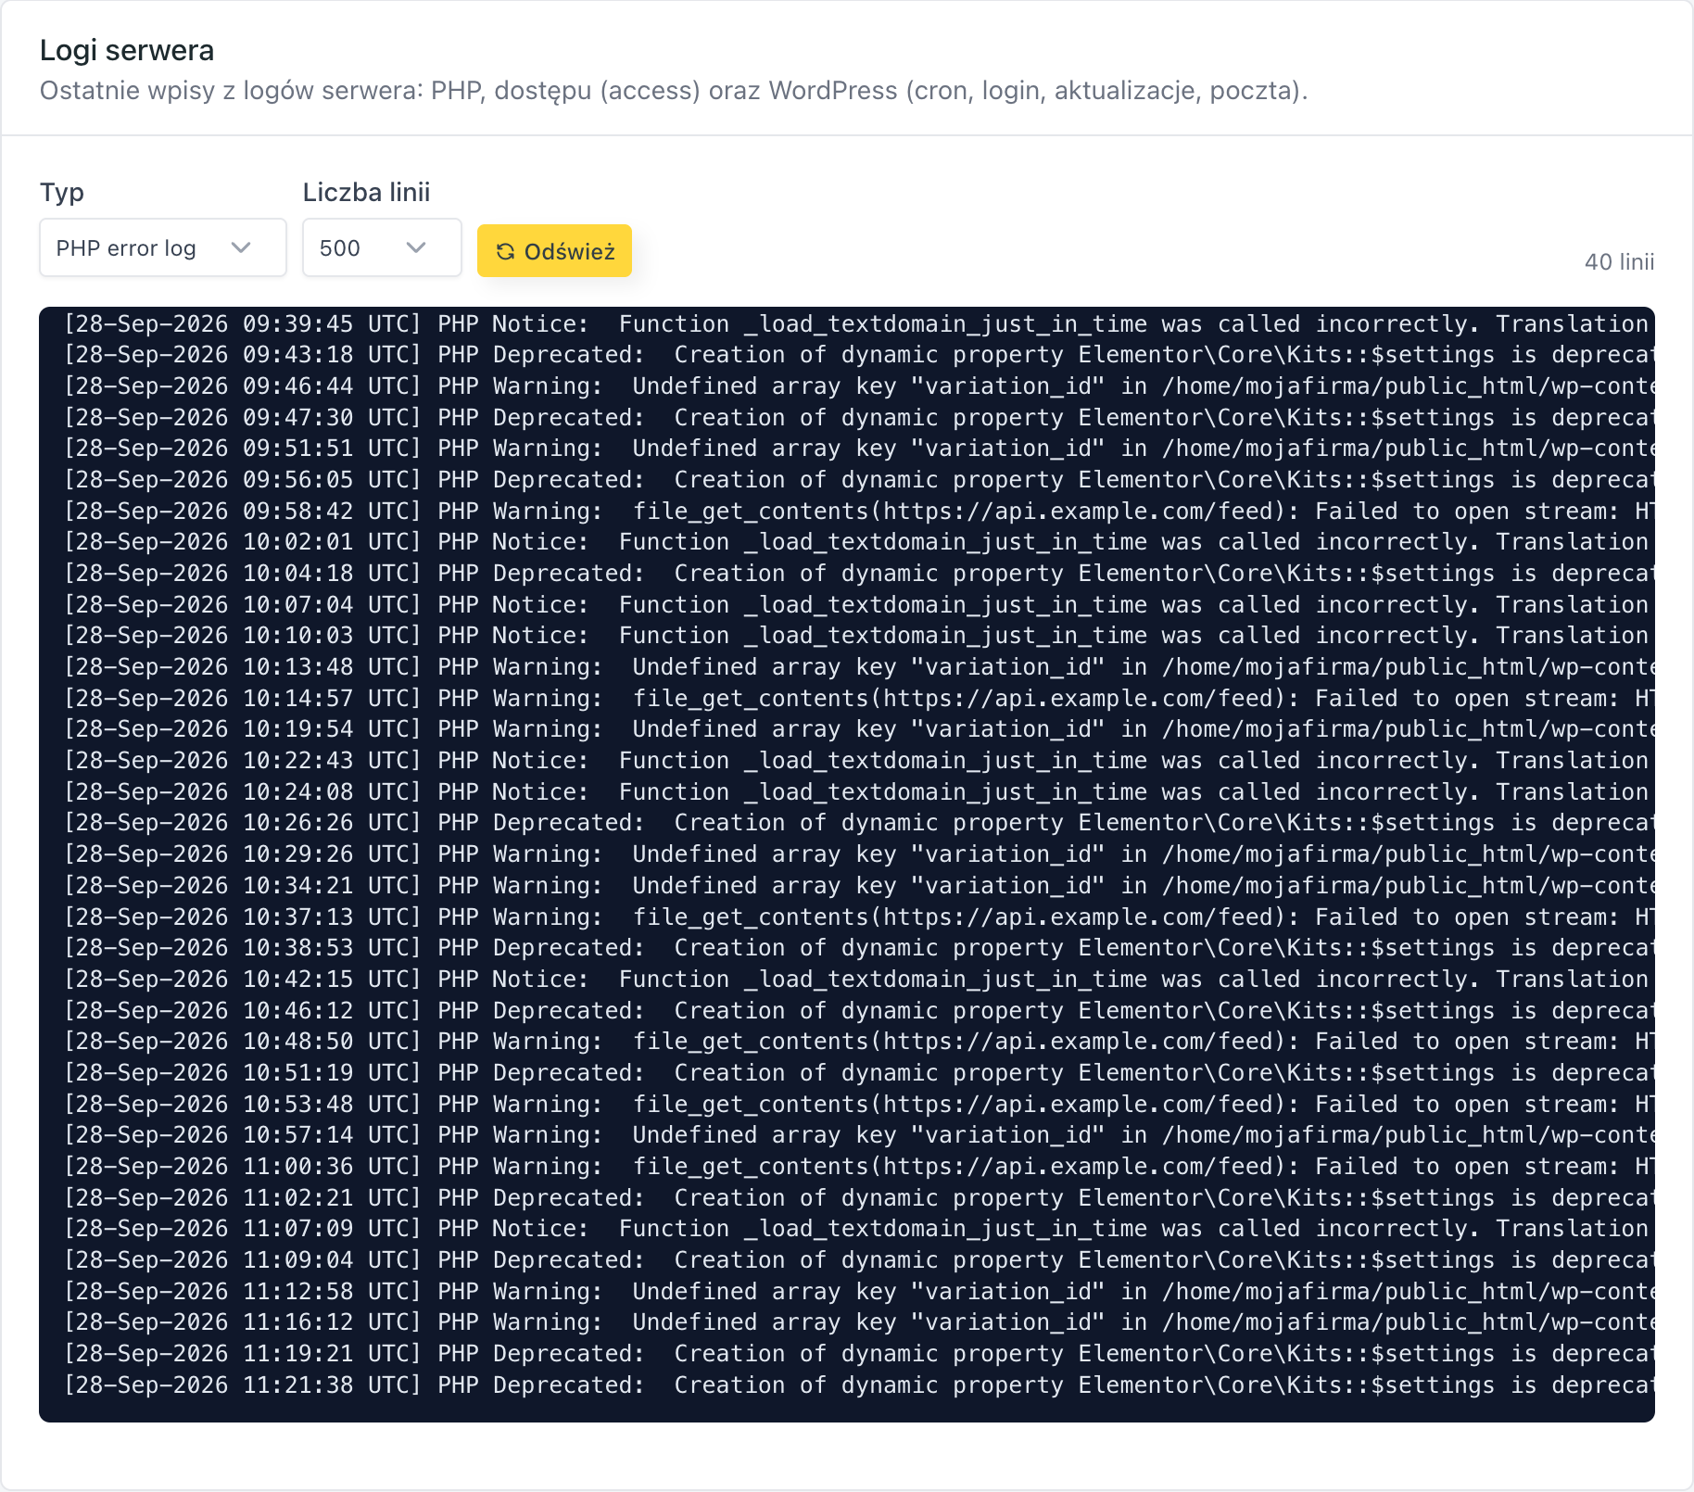Select log line timestamped 11:09:04
The height and width of the screenshot is (1492, 1694).
point(859,1259)
